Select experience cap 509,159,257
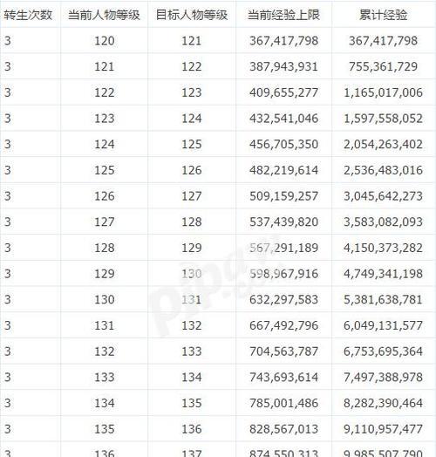The image size is (436, 457). pos(283,196)
